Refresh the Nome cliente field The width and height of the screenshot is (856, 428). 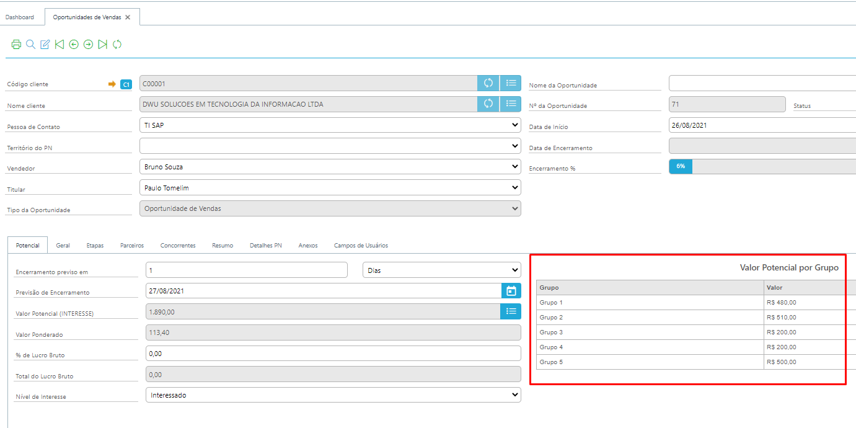pyautogui.click(x=488, y=104)
